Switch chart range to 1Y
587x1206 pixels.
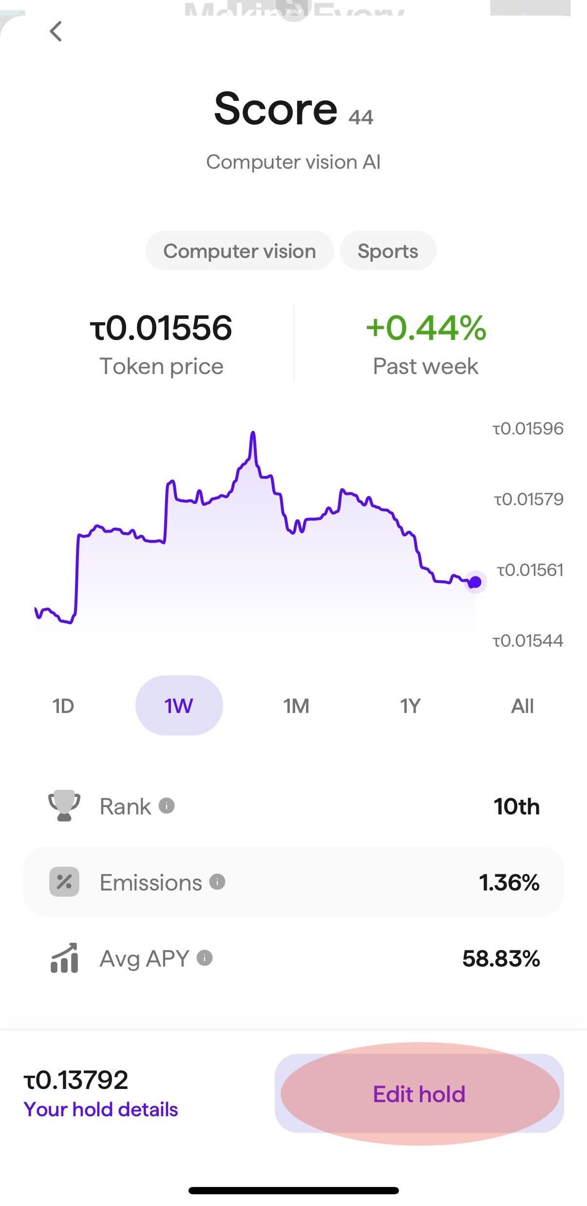tap(410, 706)
